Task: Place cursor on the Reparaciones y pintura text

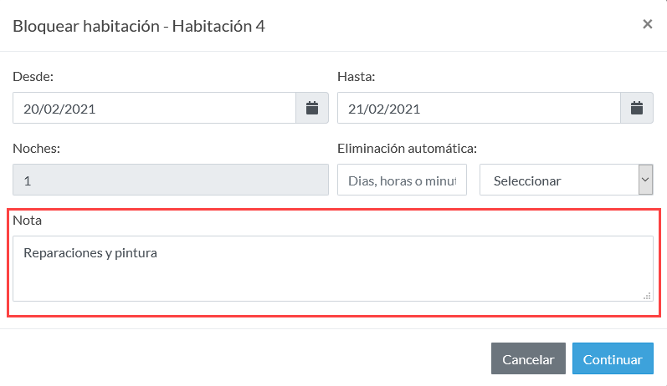Action: (x=90, y=252)
